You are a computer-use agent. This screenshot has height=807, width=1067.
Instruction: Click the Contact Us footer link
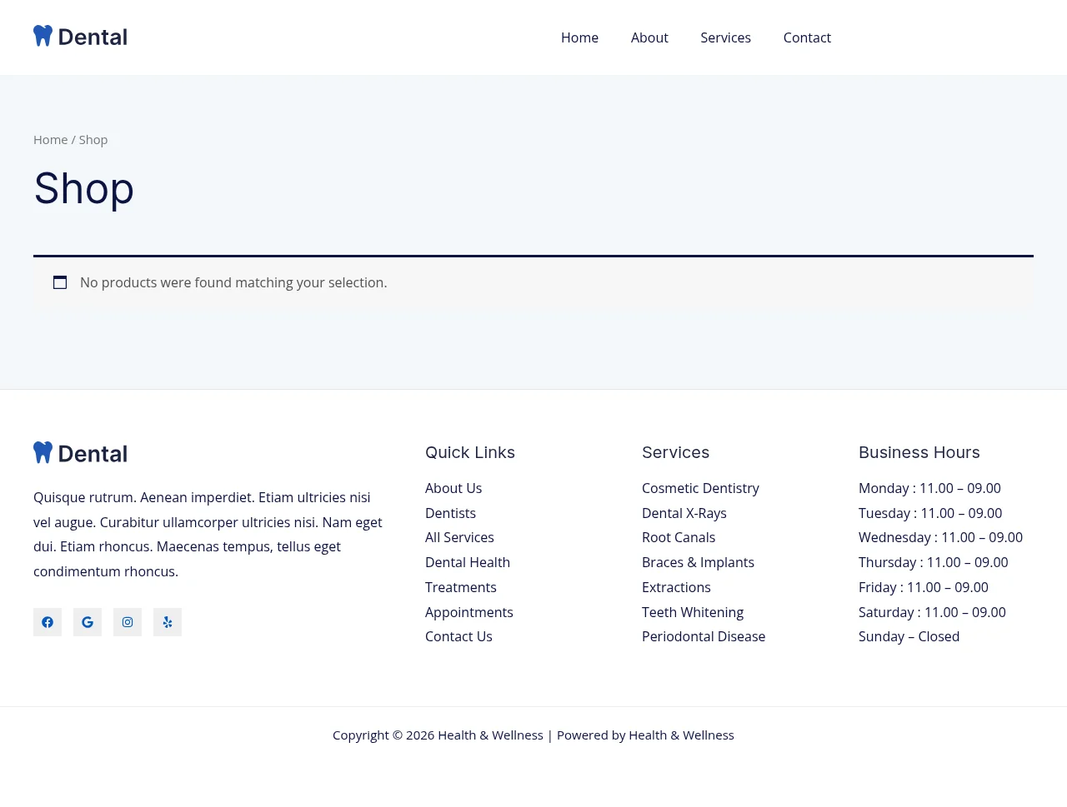click(458, 636)
